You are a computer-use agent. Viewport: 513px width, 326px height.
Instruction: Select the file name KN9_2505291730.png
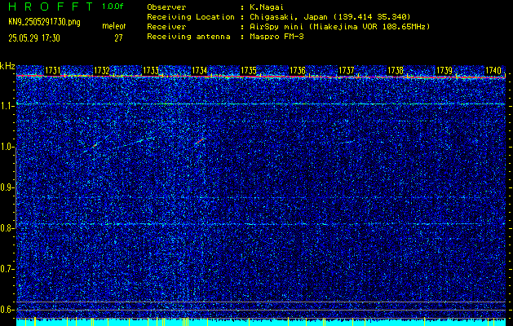click(x=44, y=22)
